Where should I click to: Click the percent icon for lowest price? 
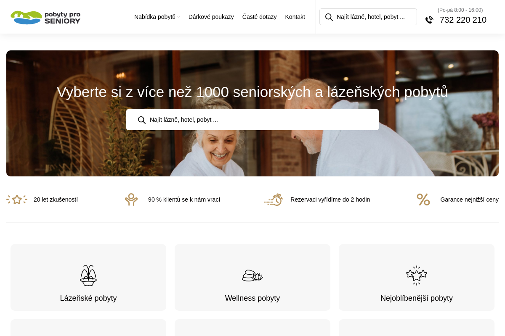coord(423,199)
